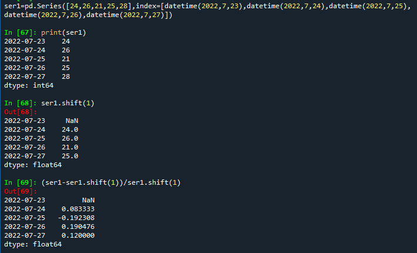Click the 26.0 value in the shift output

69,138
